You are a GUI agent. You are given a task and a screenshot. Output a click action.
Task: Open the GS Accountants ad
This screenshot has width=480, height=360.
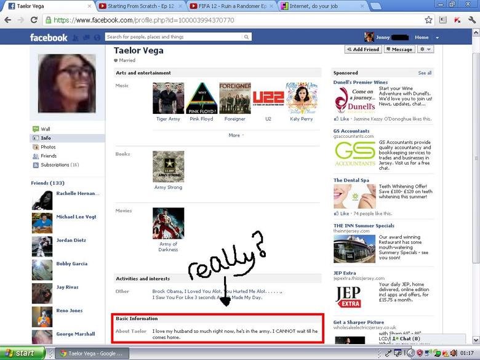351,131
